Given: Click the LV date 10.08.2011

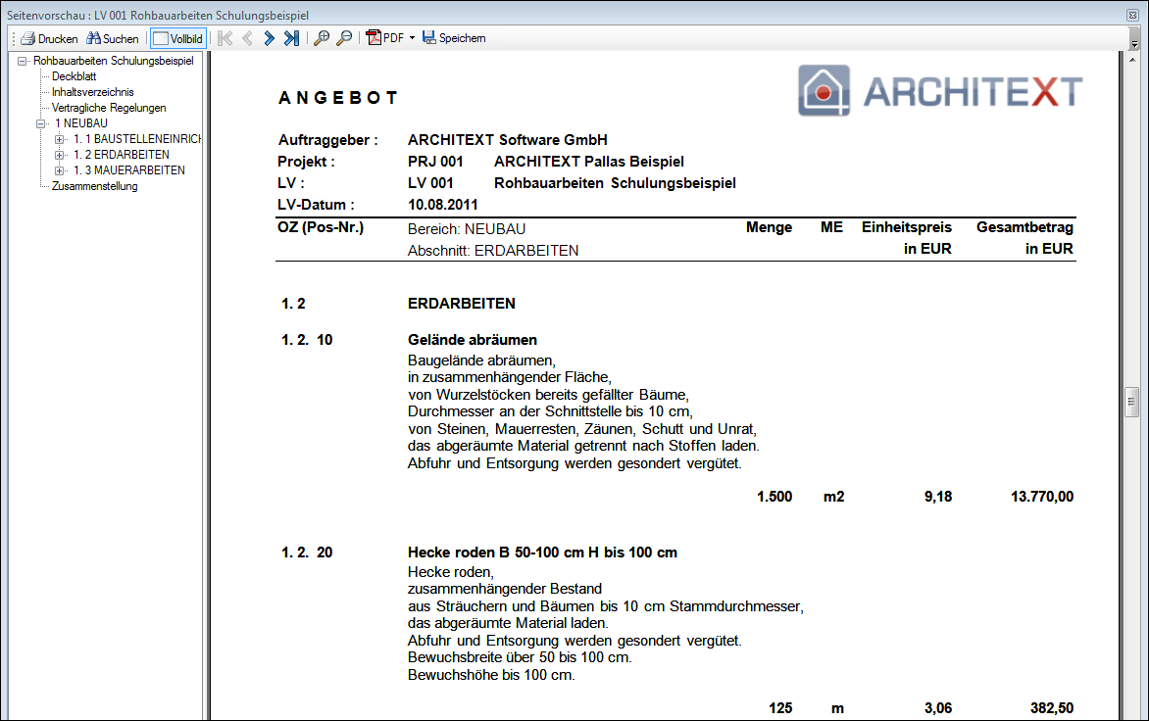Looking at the screenshot, I should 442,205.
